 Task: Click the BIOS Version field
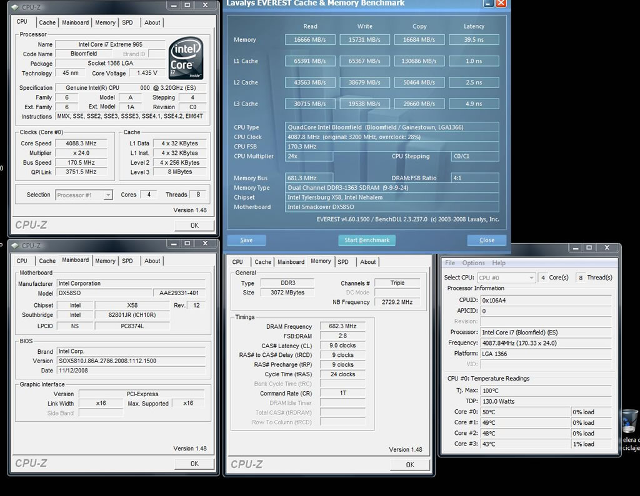point(131,361)
